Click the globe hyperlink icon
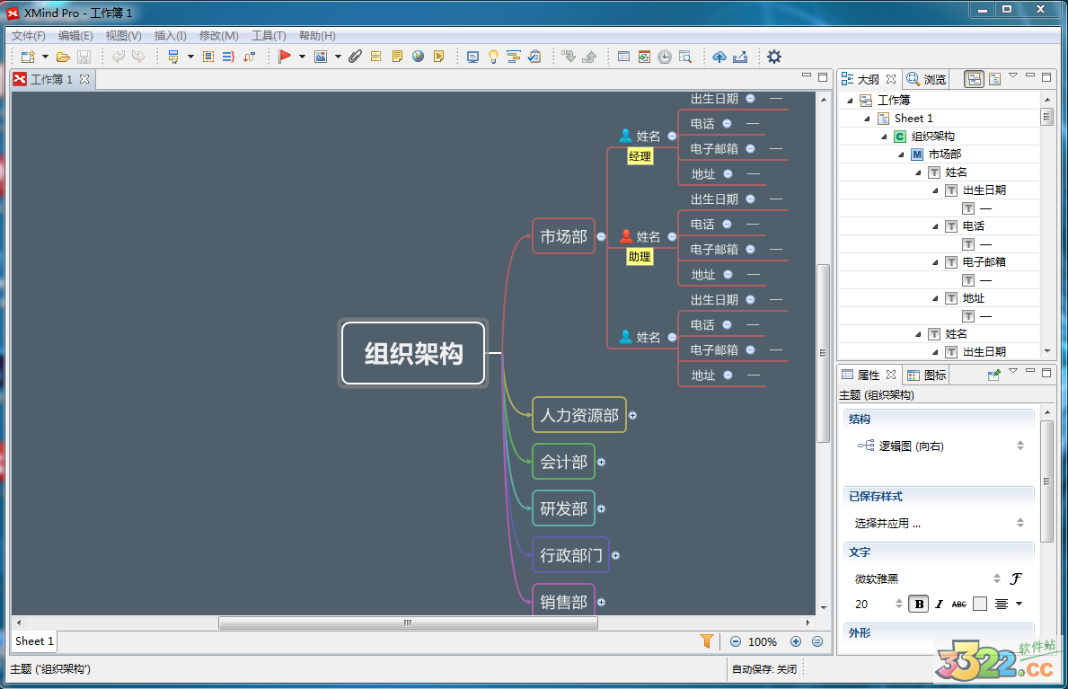Viewport: 1068px width, 689px height. click(418, 57)
